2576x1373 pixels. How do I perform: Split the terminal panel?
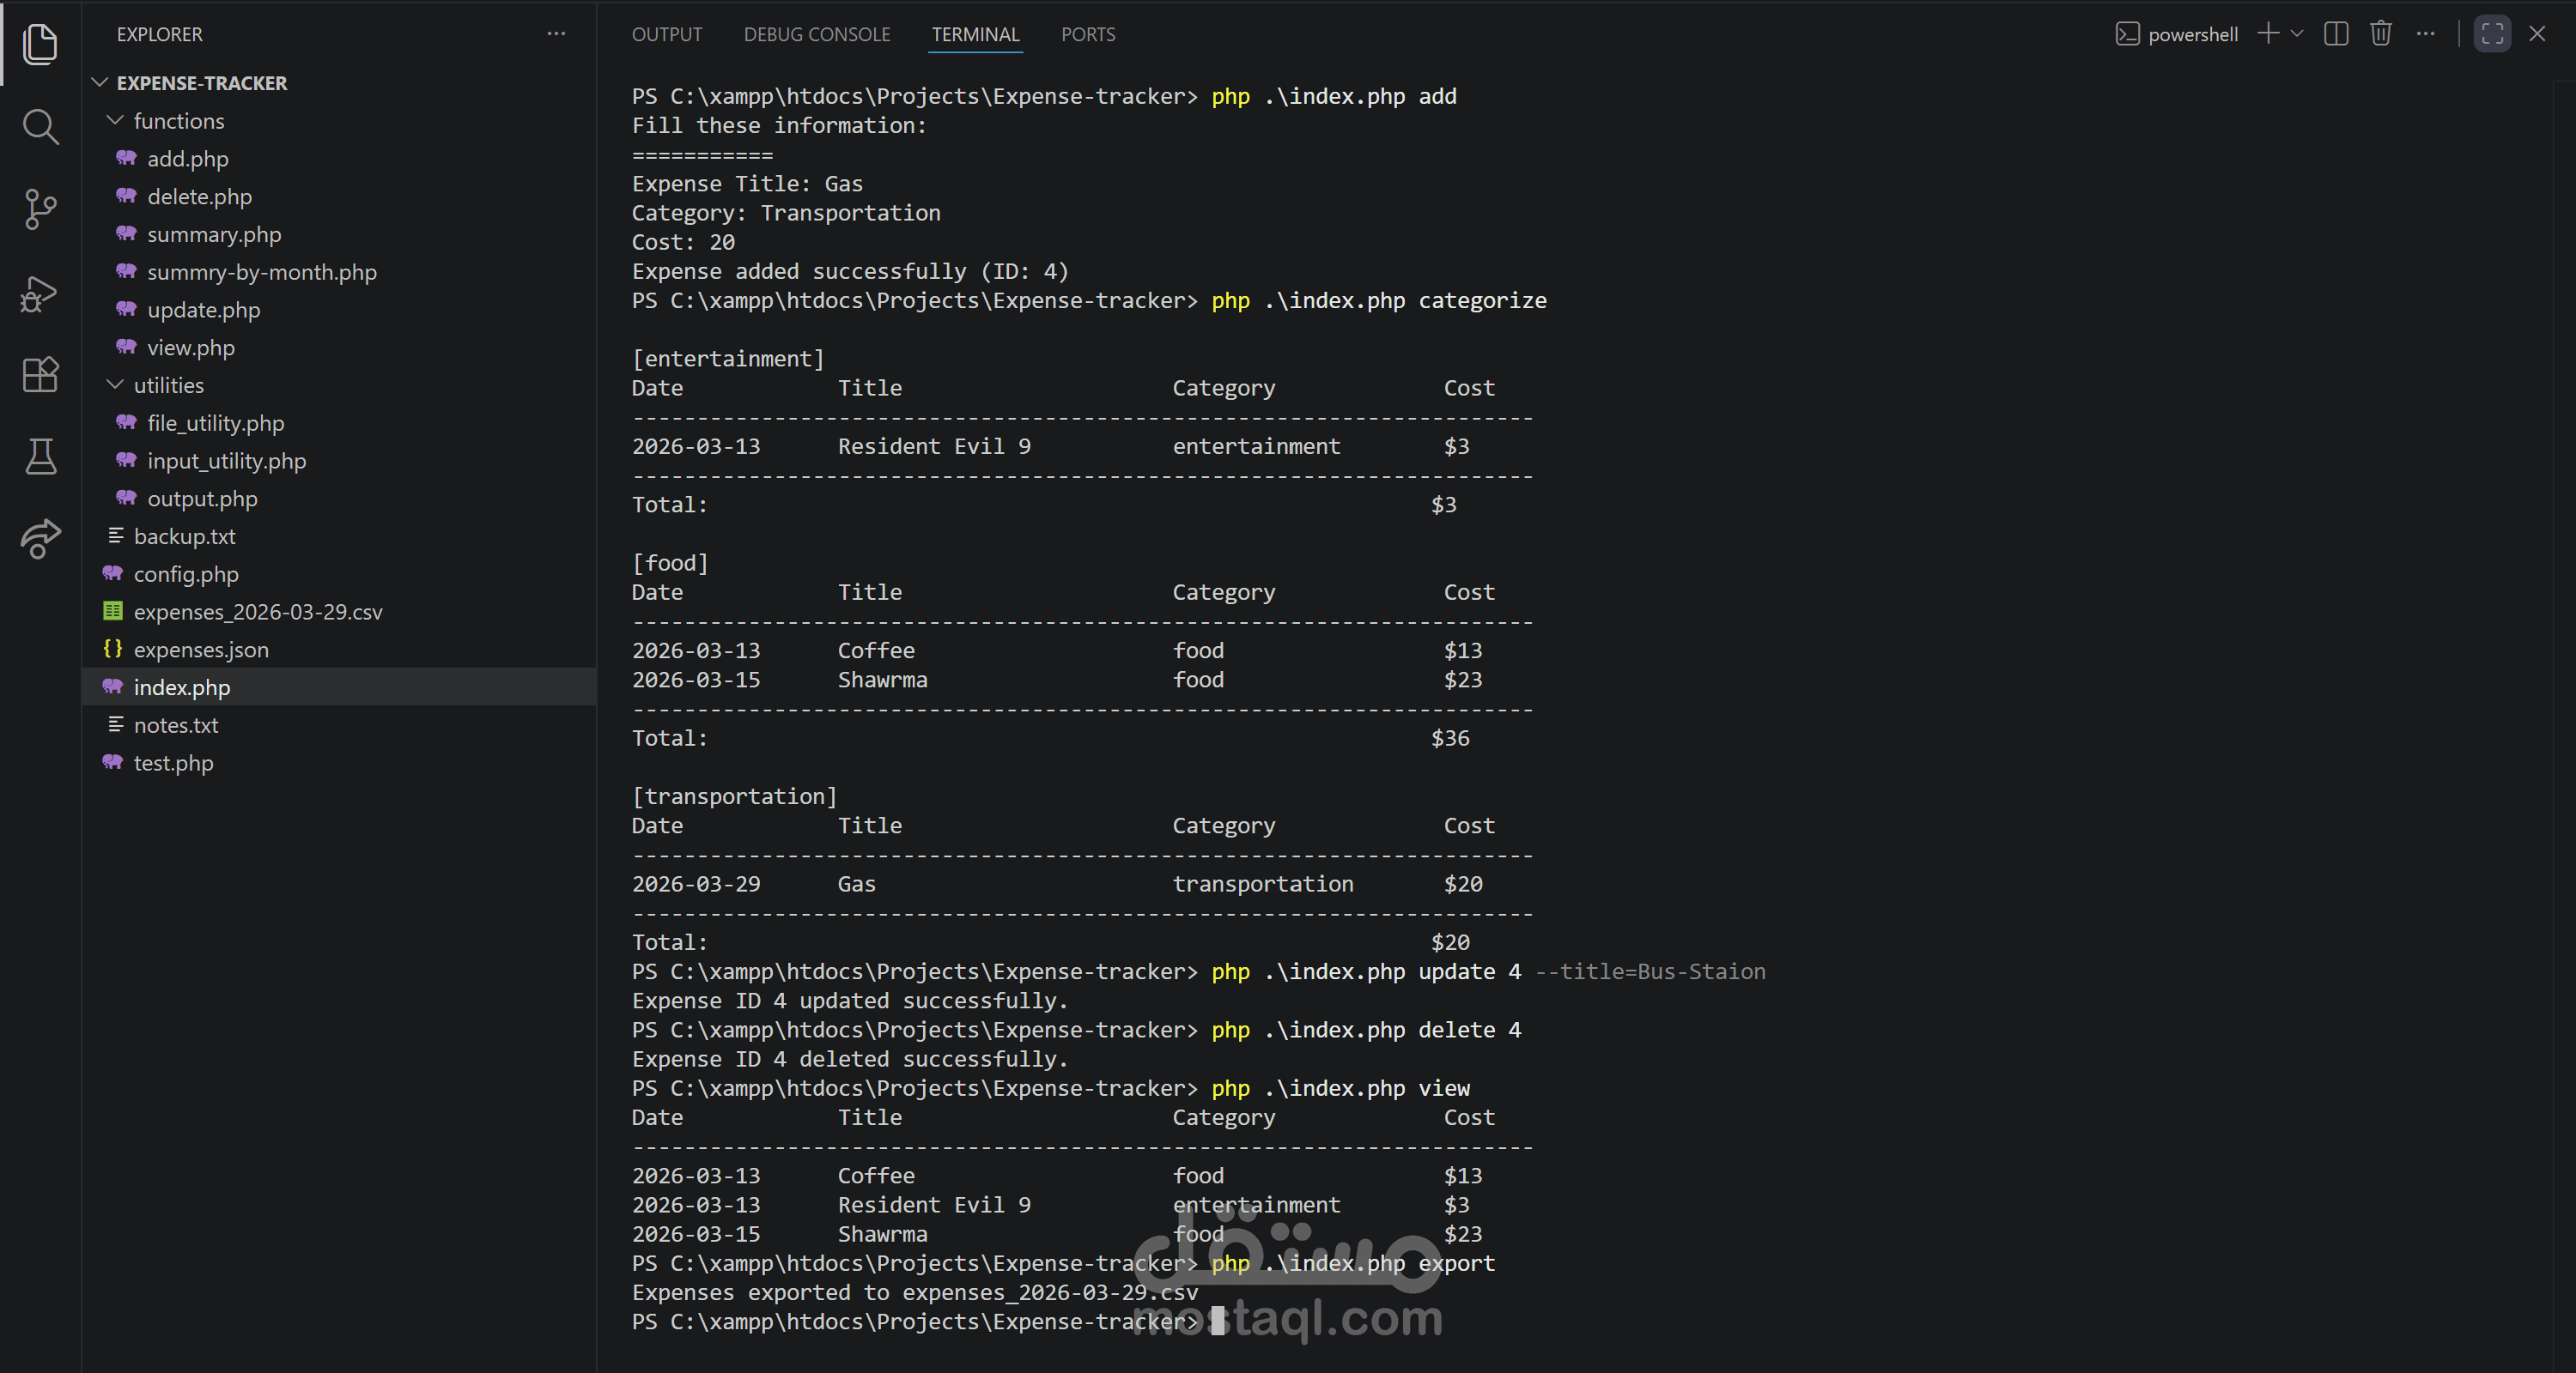pos(2336,34)
